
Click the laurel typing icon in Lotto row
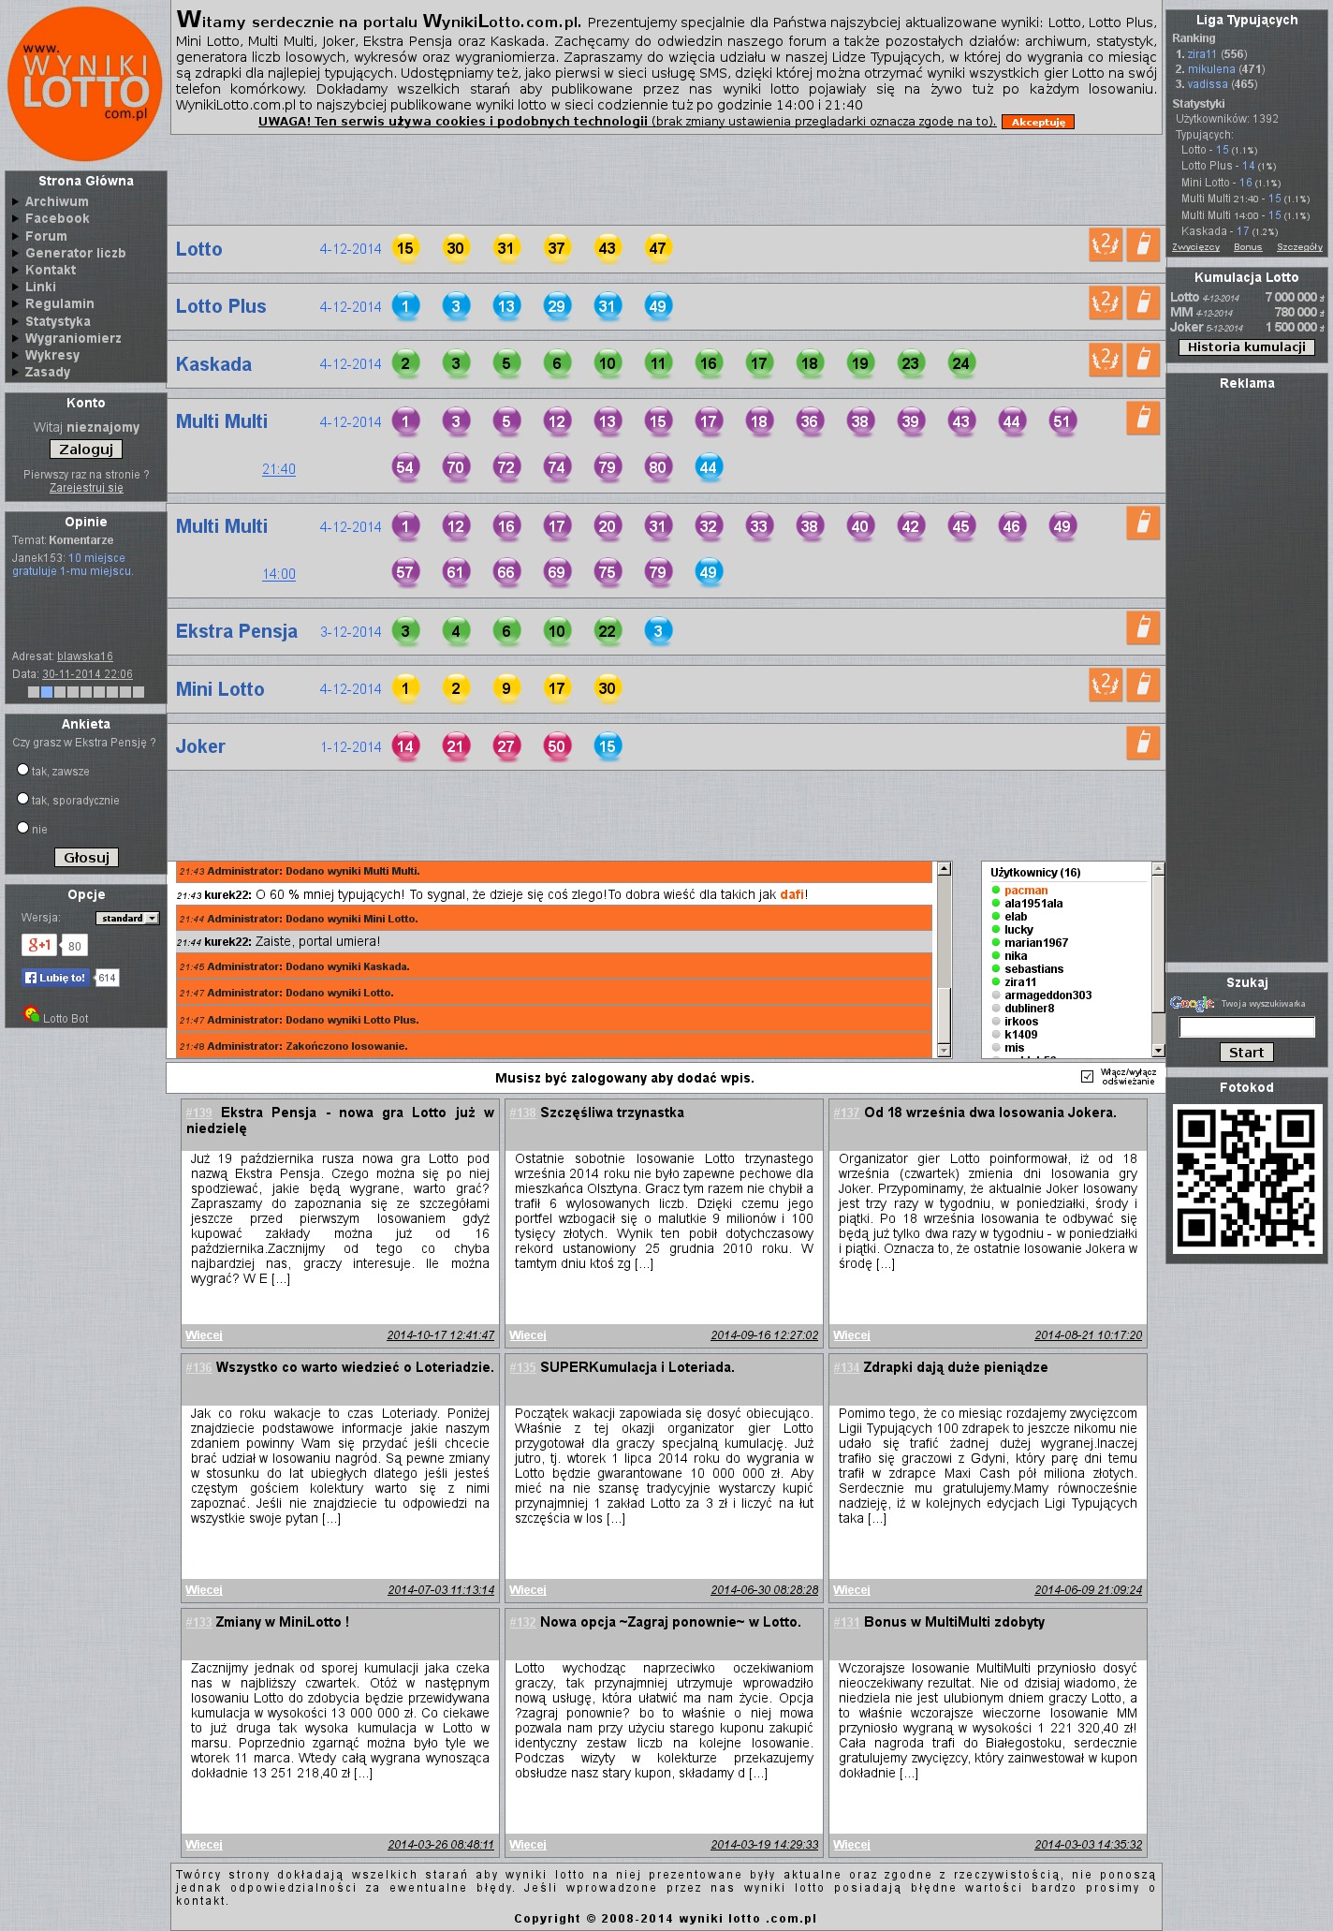point(1106,244)
